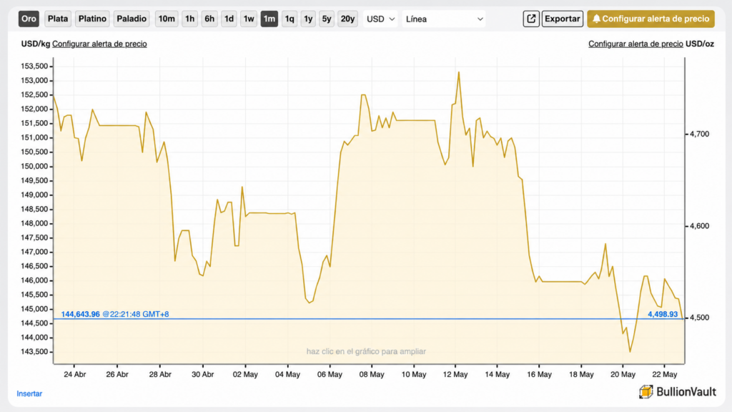The height and width of the screenshot is (412, 732).
Task: Select the Oro metal tab
Action: (x=29, y=19)
